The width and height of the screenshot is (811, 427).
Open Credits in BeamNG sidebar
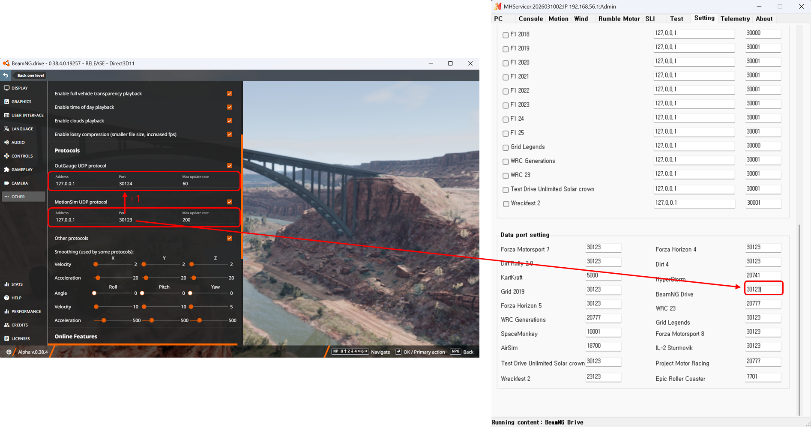pyautogui.click(x=24, y=325)
